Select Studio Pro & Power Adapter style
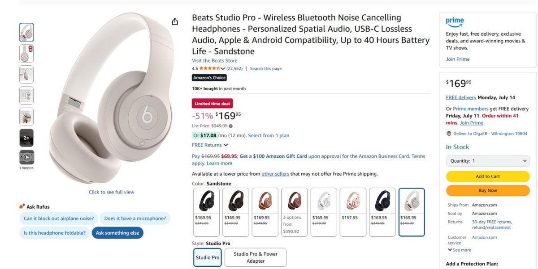 255,257
